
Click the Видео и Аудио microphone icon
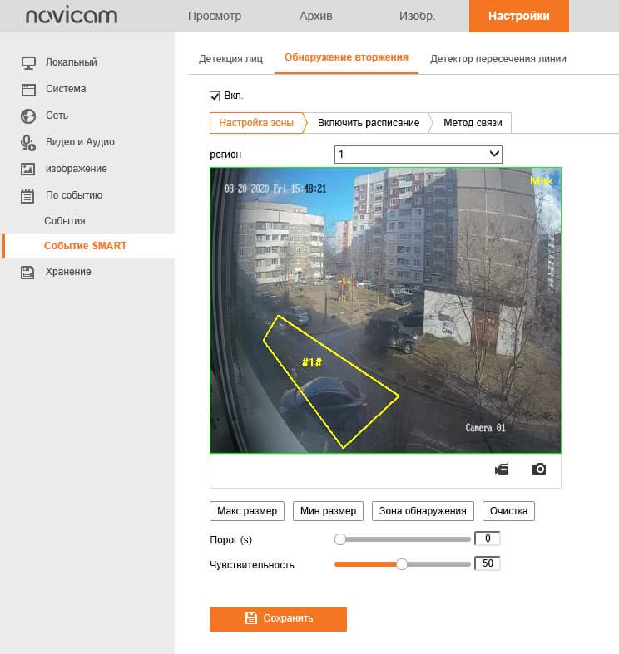[x=28, y=143]
